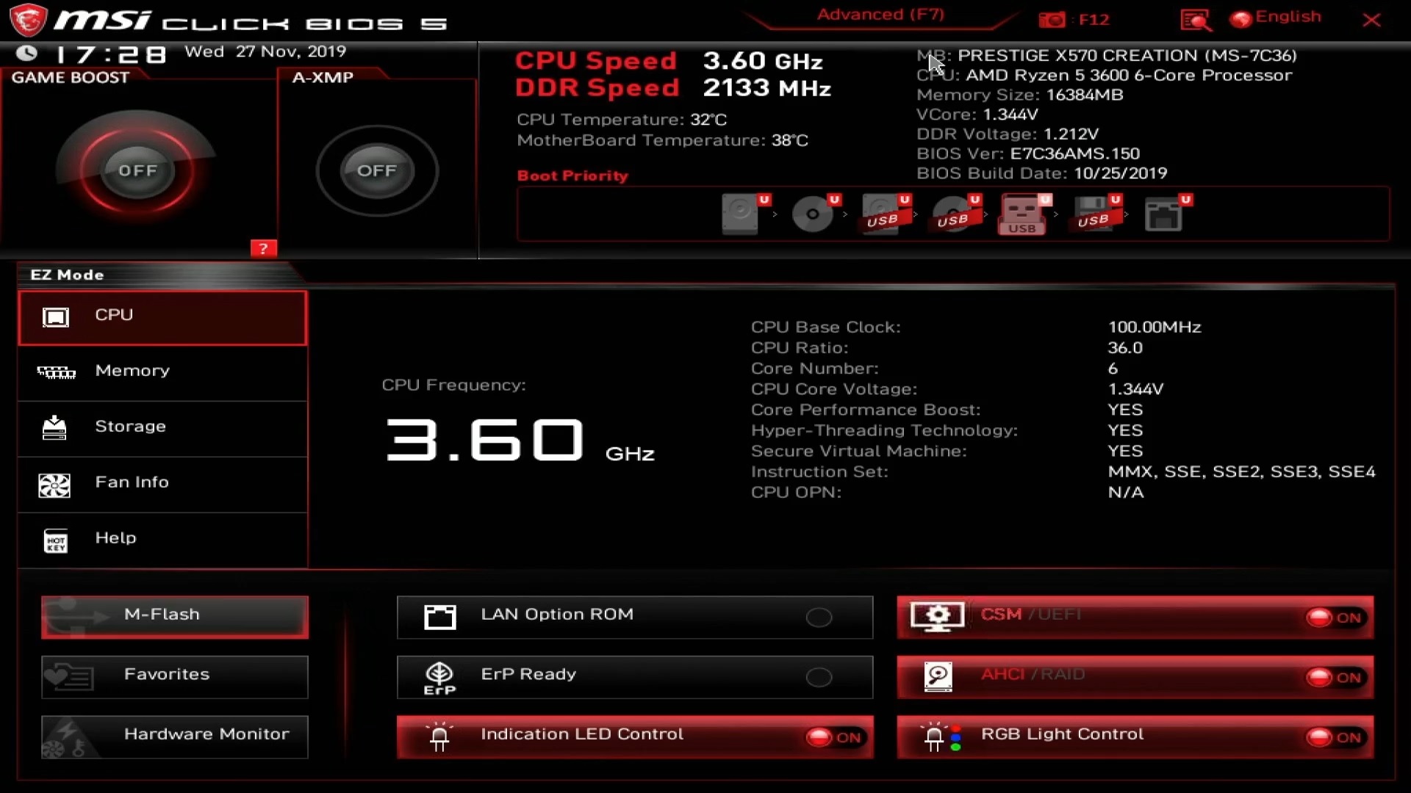
Task: Select the USB flash drive in Boot Priority
Action: click(1022, 214)
